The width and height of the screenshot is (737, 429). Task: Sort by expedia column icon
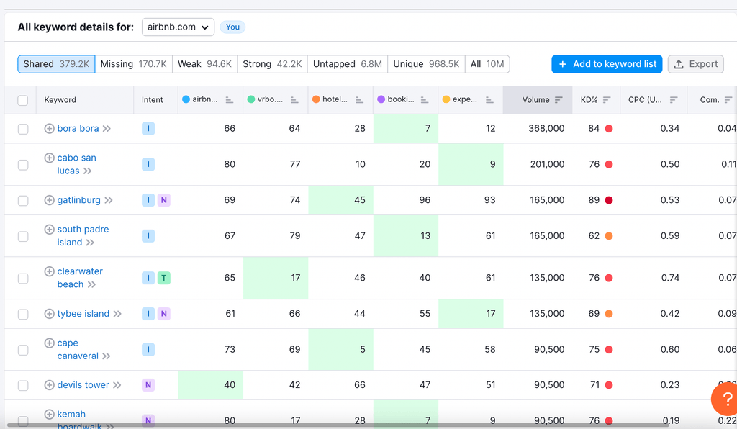(489, 99)
